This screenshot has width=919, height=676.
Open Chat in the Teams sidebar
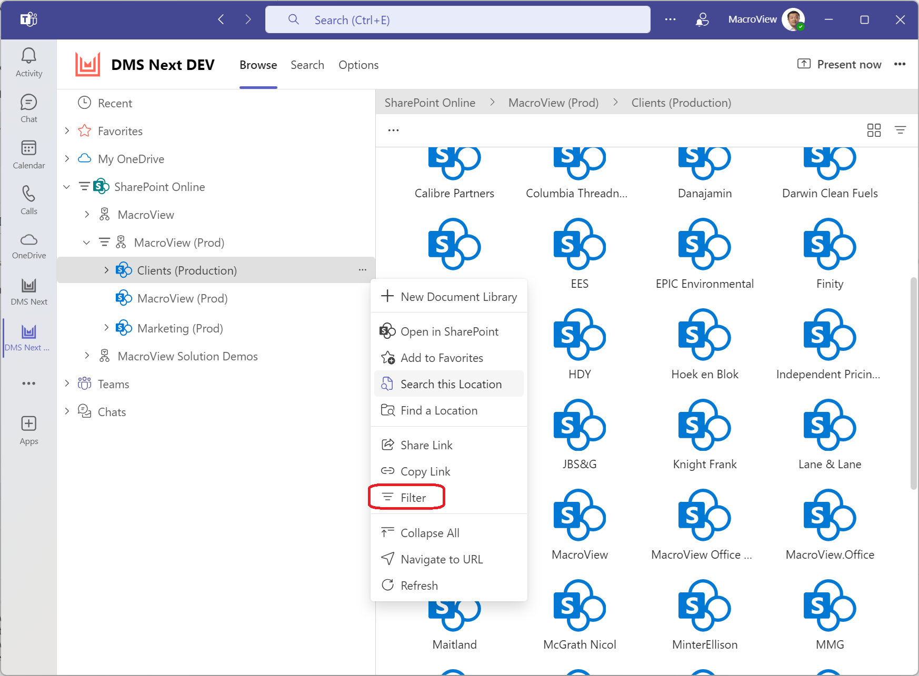(x=29, y=108)
